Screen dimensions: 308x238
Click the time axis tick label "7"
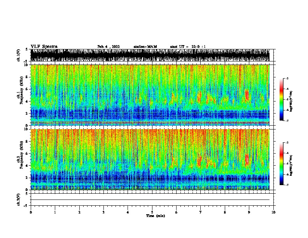pyautogui.click(x=201, y=212)
